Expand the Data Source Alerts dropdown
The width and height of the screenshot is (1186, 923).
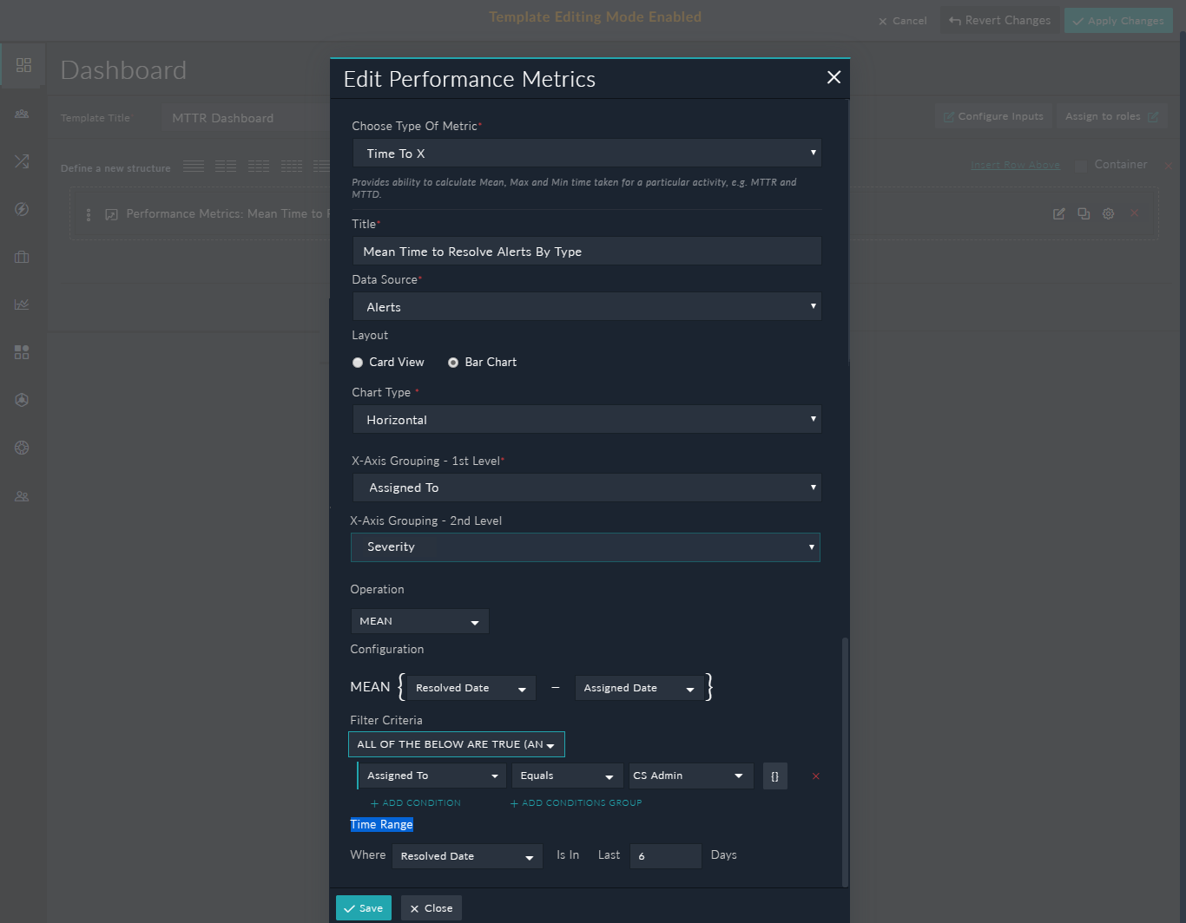(x=586, y=307)
